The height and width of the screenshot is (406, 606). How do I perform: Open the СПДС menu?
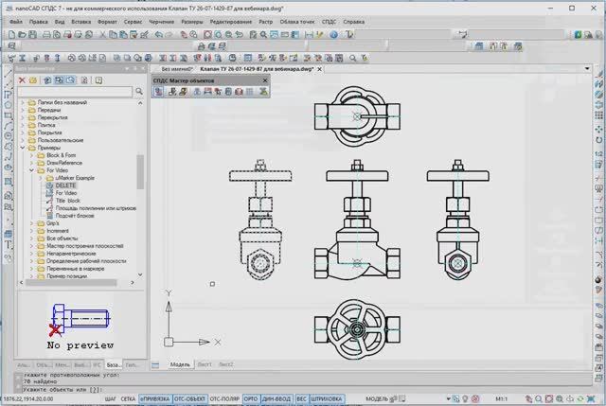[x=329, y=22]
